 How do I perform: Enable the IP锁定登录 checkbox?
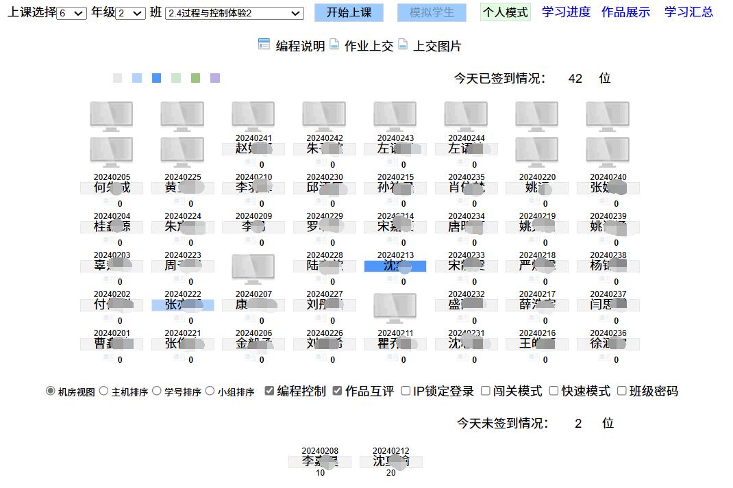406,391
